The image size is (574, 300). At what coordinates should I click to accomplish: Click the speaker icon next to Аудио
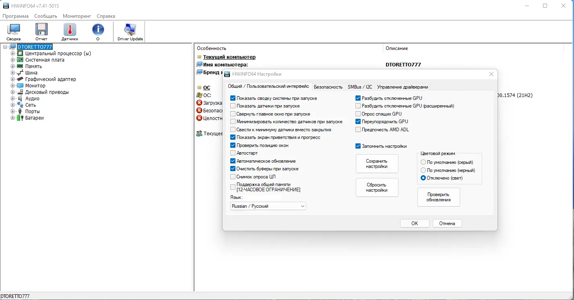coord(20,99)
